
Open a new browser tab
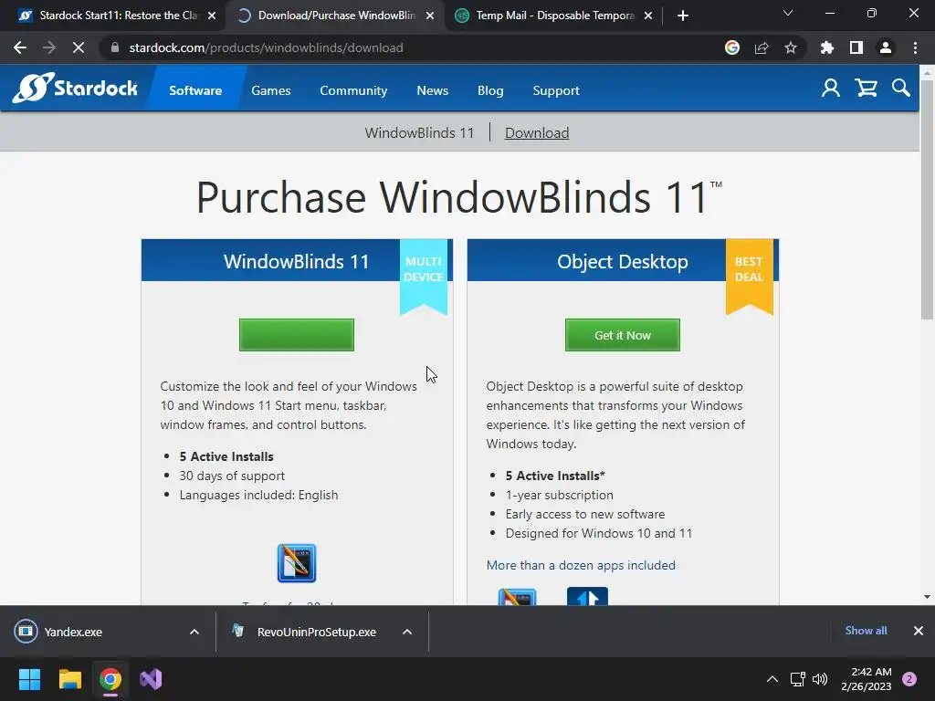tap(683, 16)
